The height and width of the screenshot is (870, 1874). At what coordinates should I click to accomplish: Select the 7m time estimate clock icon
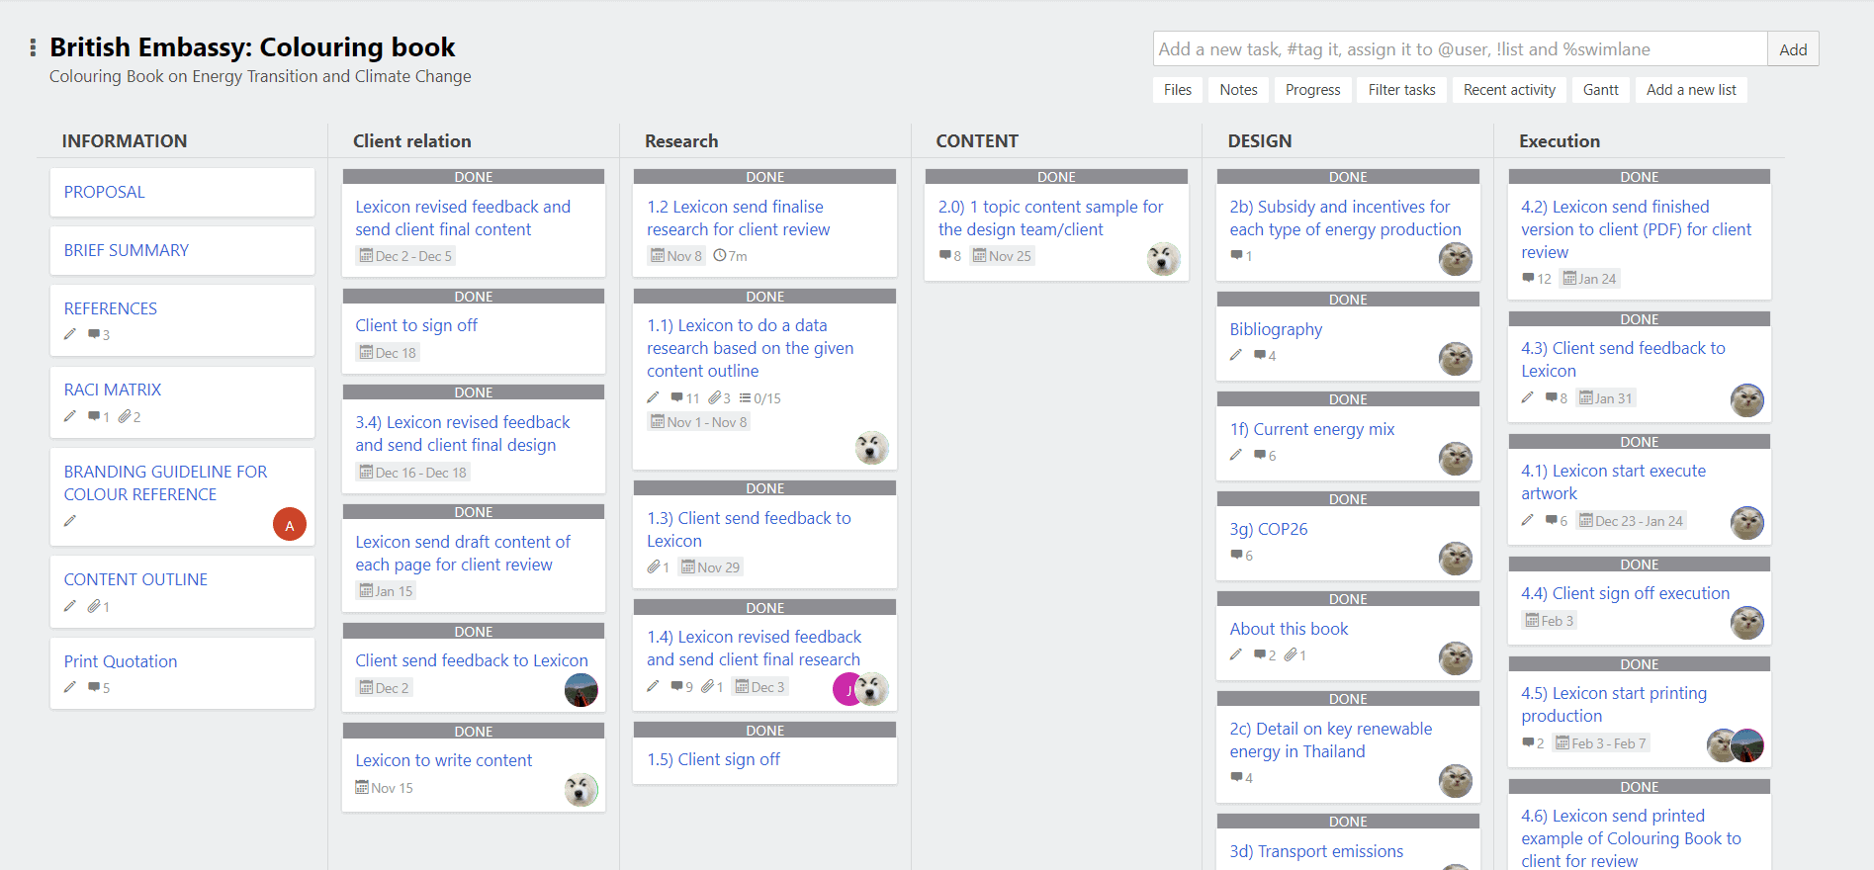click(720, 256)
